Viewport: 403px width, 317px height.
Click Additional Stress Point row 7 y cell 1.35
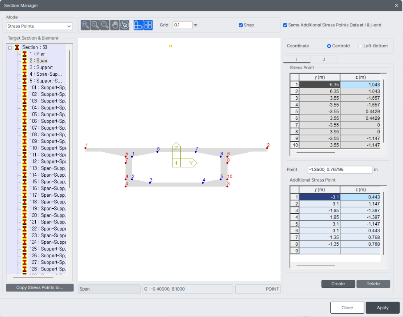click(320, 237)
